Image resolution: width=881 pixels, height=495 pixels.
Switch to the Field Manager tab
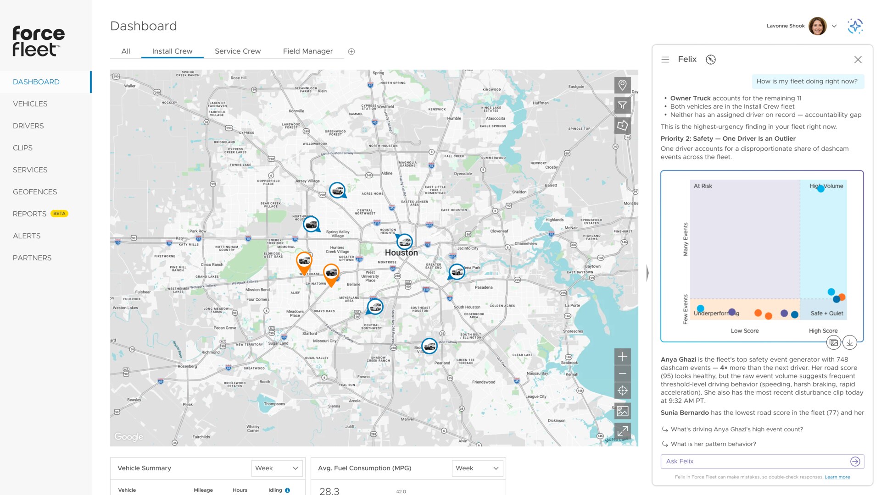click(308, 51)
